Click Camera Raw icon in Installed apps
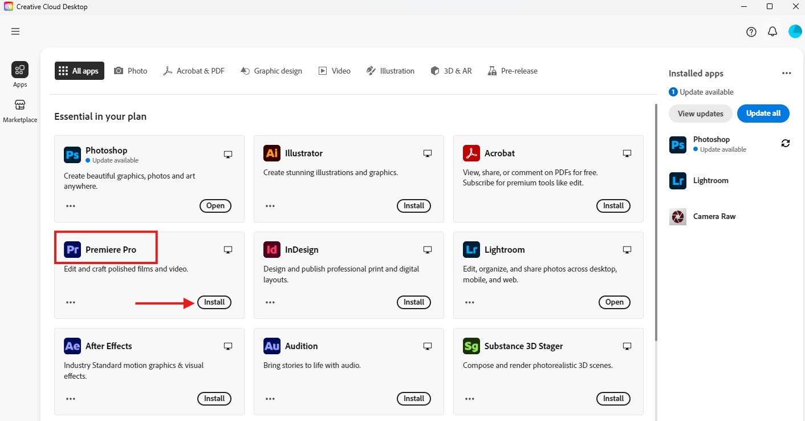The width and height of the screenshot is (805, 421). 678,217
